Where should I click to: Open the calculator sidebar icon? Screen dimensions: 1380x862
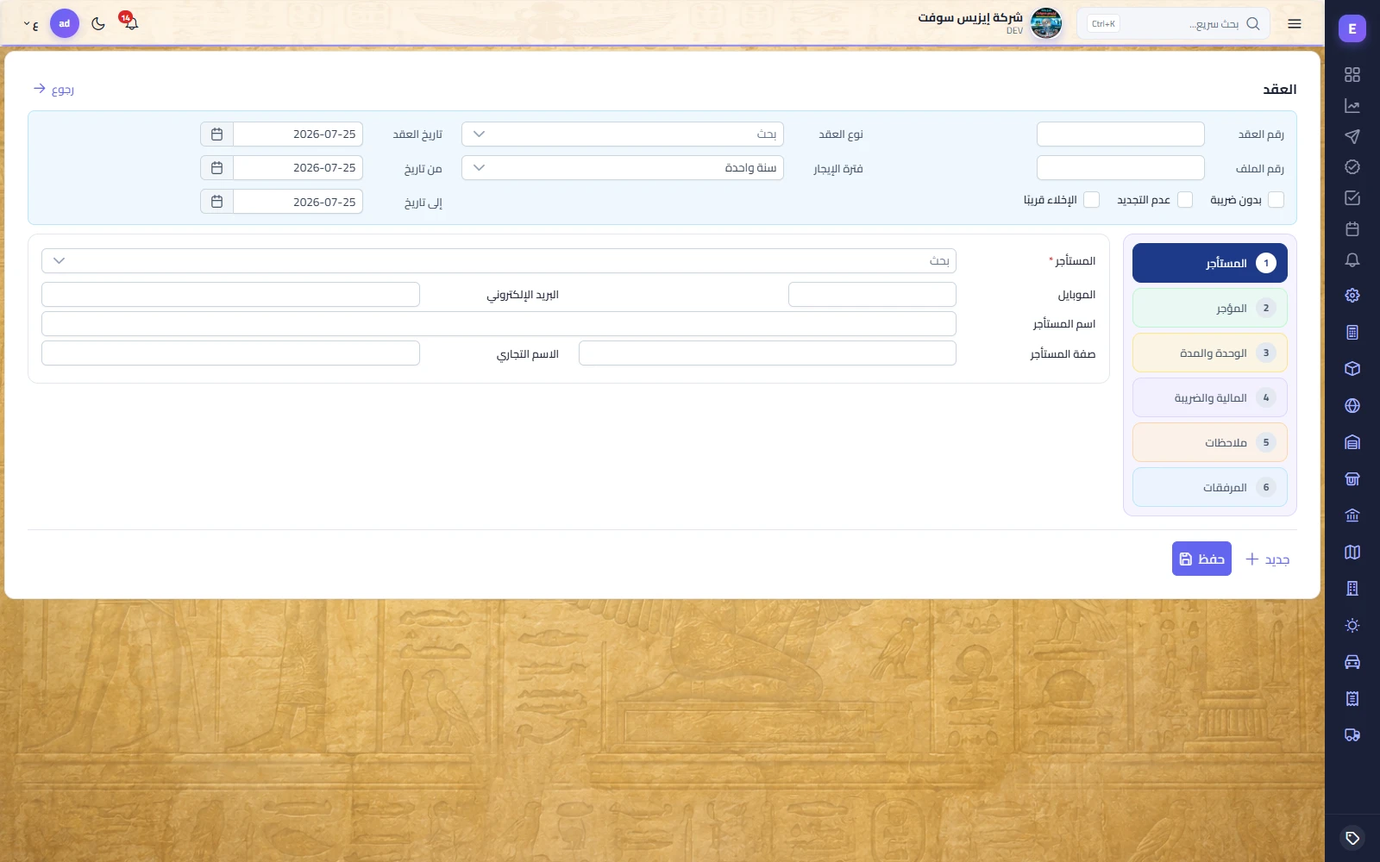1352,333
